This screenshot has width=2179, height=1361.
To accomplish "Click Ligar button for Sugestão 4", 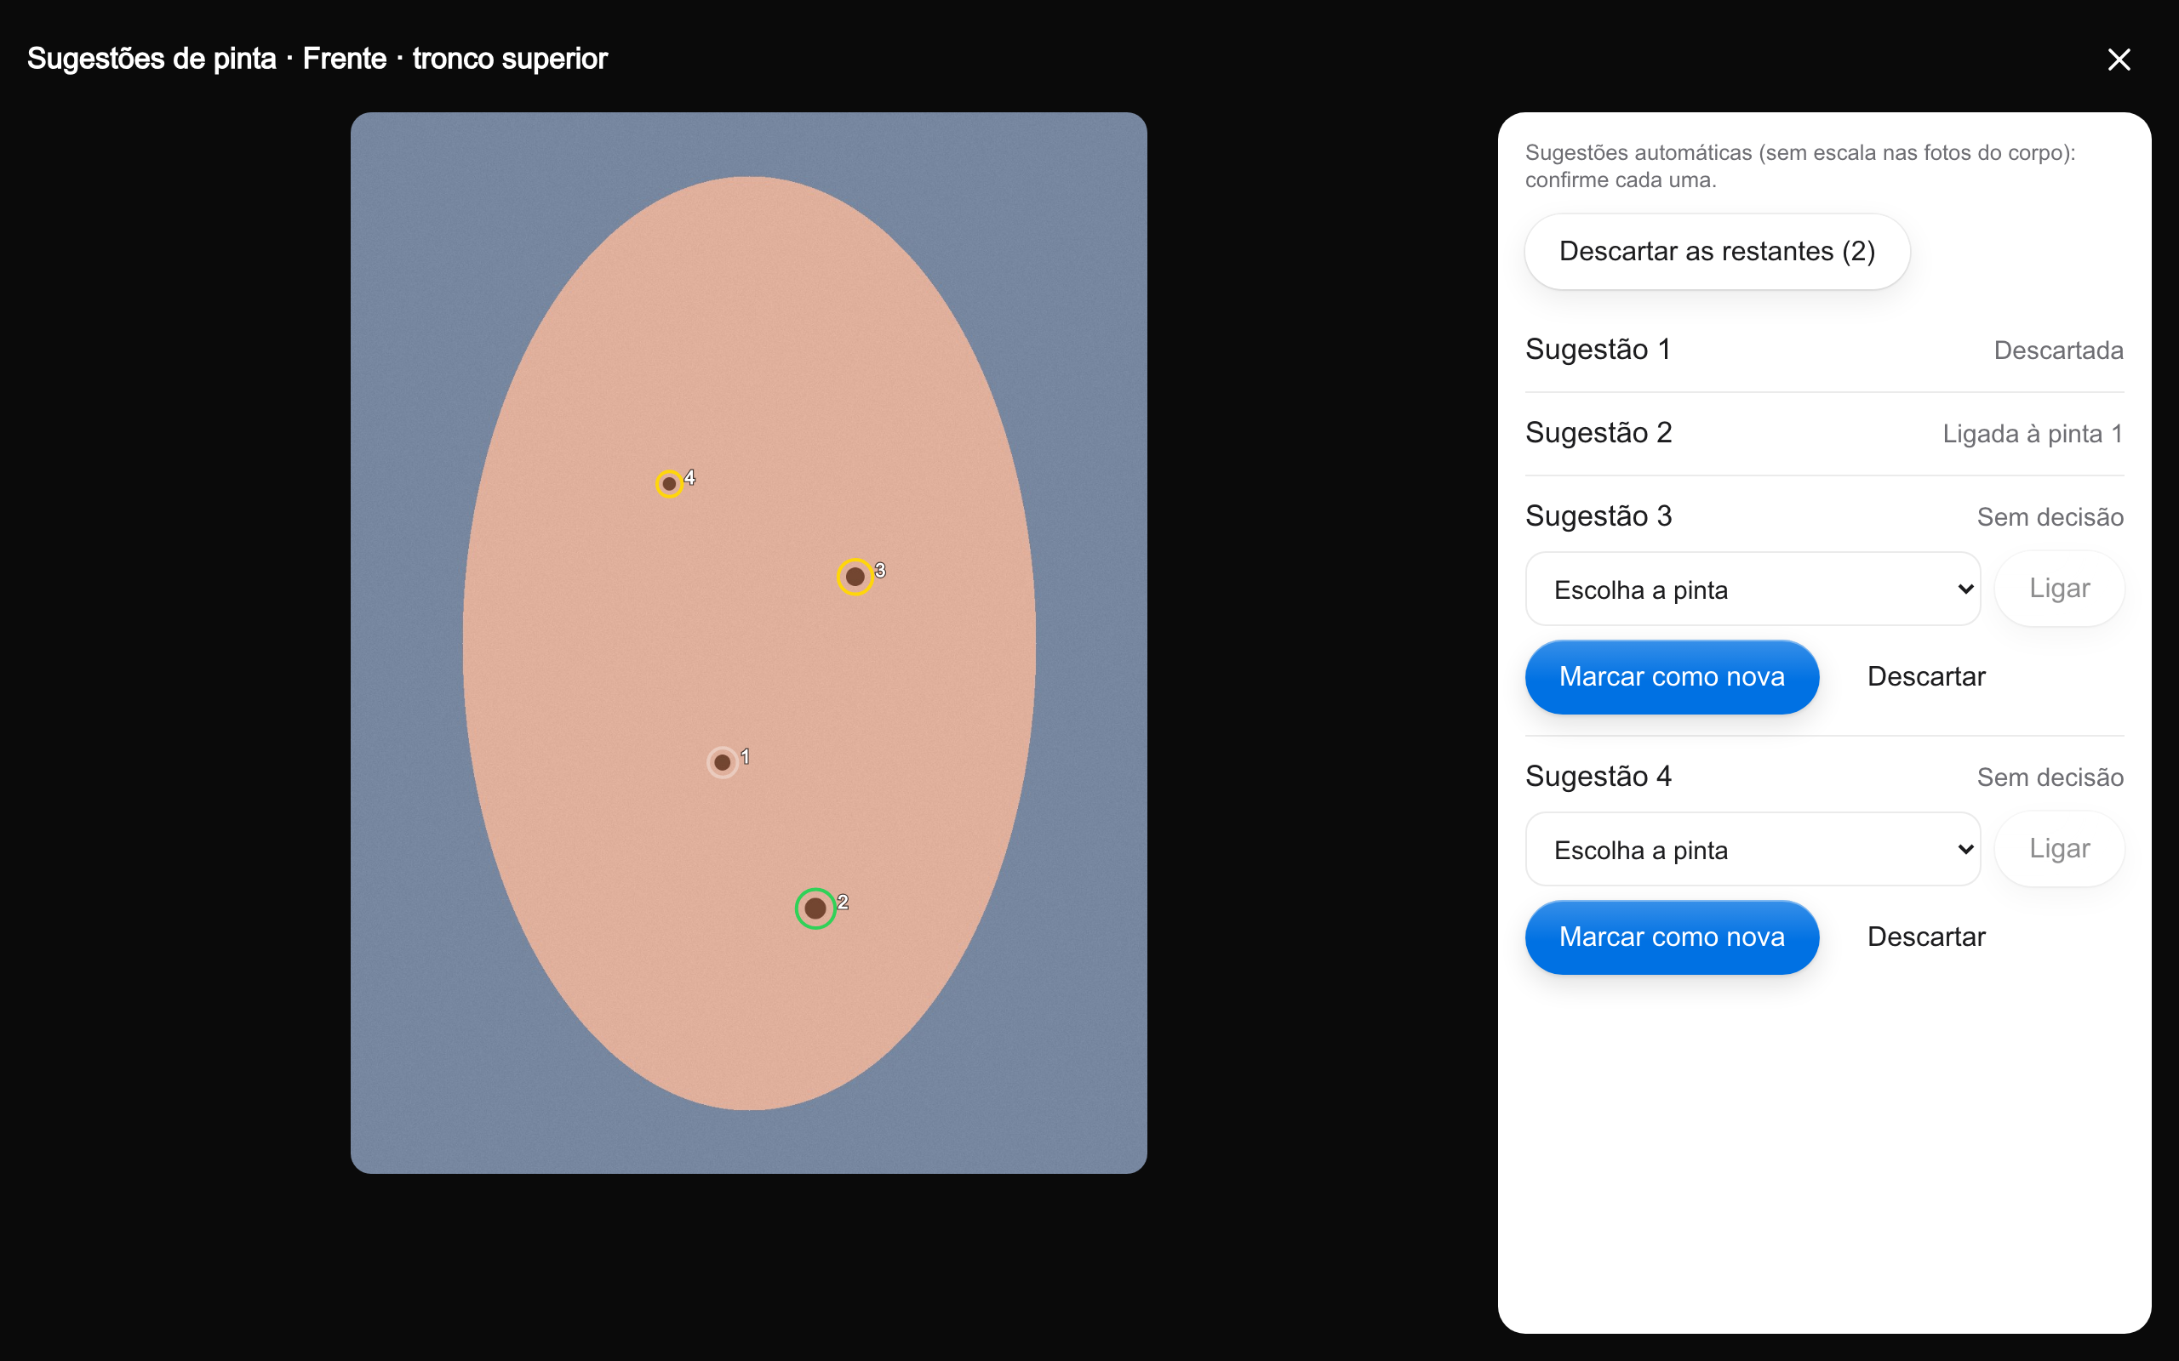I will [2059, 849].
